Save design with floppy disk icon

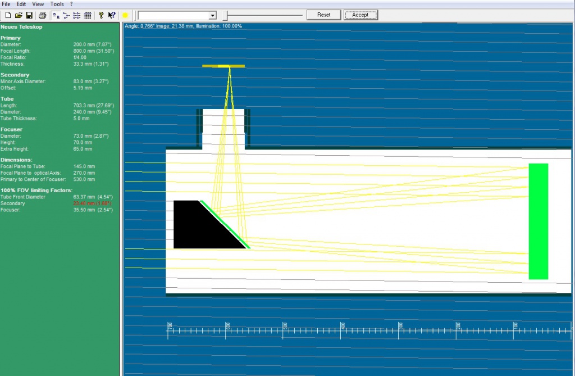coord(29,15)
